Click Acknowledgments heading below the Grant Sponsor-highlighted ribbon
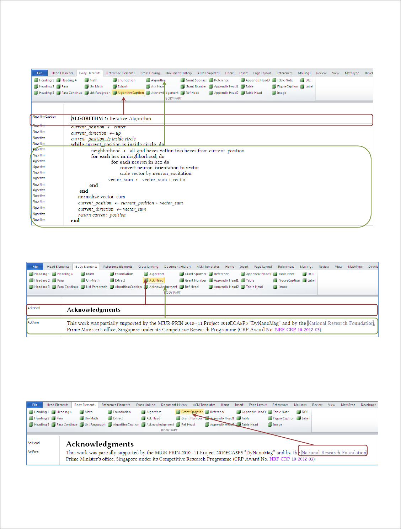 (100, 444)
